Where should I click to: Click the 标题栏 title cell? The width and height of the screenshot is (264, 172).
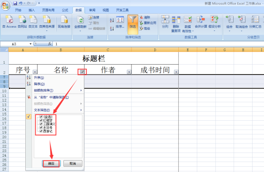(93, 58)
